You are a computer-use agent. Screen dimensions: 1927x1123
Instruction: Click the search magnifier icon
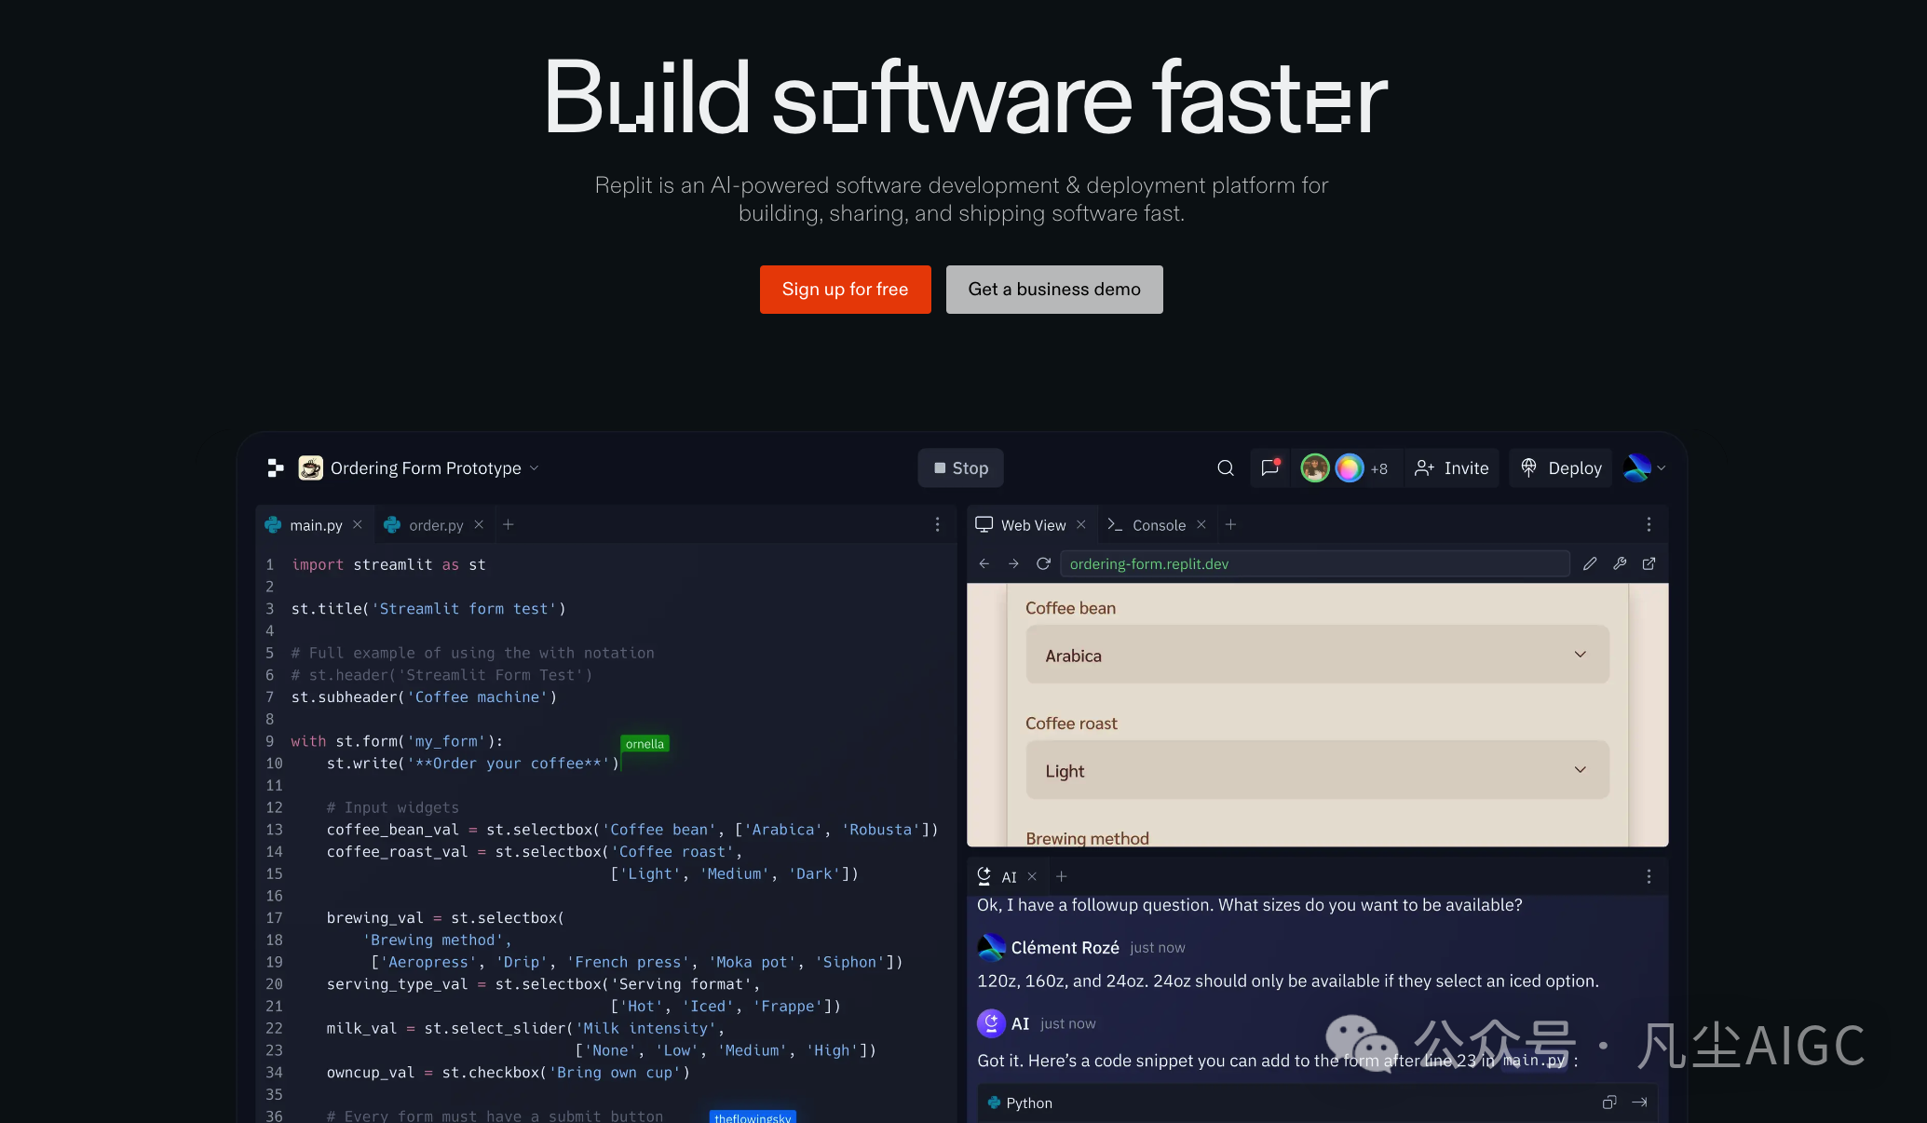pyautogui.click(x=1226, y=468)
